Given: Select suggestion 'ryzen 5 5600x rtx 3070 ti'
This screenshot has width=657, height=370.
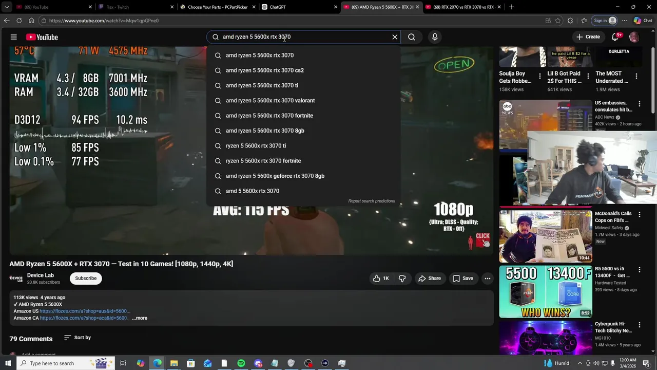Looking at the screenshot, I should (303, 146).
